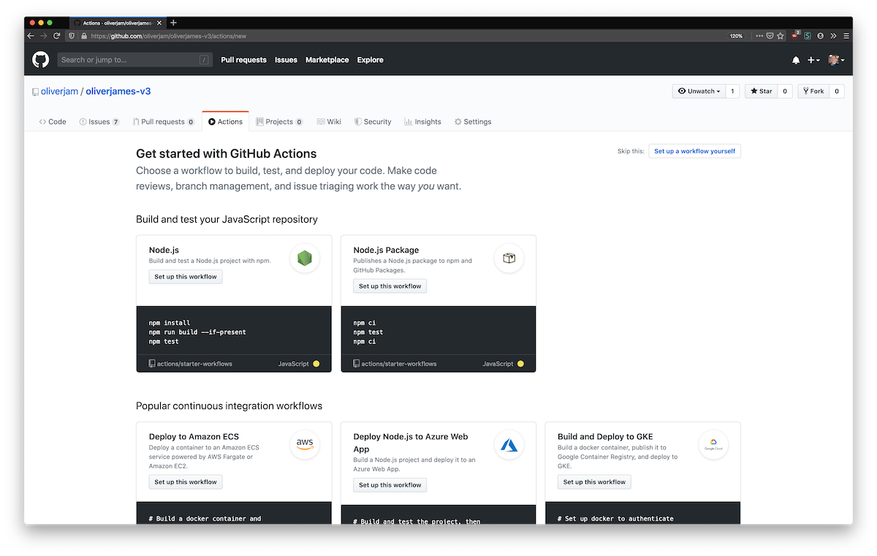The height and width of the screenshot is (556, 877).
Task: Bookmark this page with the star icon
Action: [781, 36]
